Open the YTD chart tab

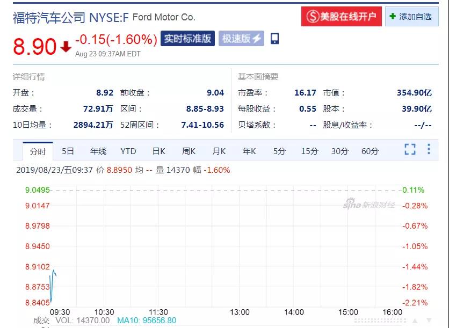128,151
